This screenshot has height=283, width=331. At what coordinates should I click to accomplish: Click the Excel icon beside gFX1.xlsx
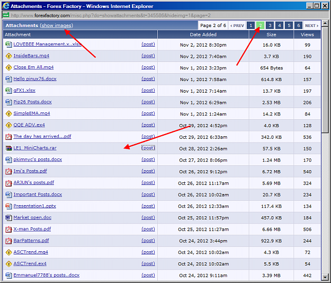point(8,91)
